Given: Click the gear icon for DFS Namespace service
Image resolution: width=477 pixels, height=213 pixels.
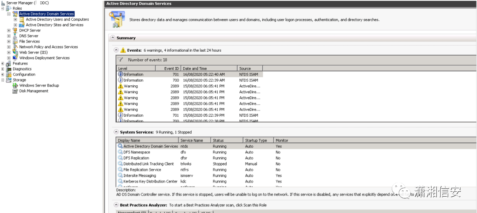Looking at the screenshot, I should (x=120, y=152).
